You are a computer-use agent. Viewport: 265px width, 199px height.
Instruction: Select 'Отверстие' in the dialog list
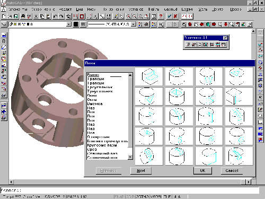98,137
